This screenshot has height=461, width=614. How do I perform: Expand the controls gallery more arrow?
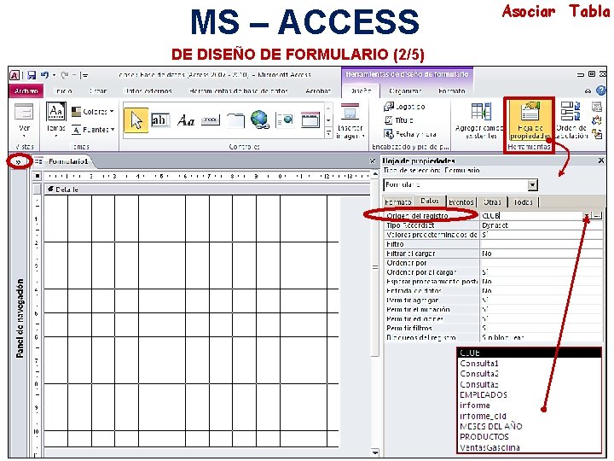(328, 134)
